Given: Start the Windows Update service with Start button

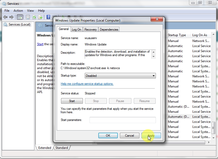Looking at the screenshot, I should click(x=72, y=101).
